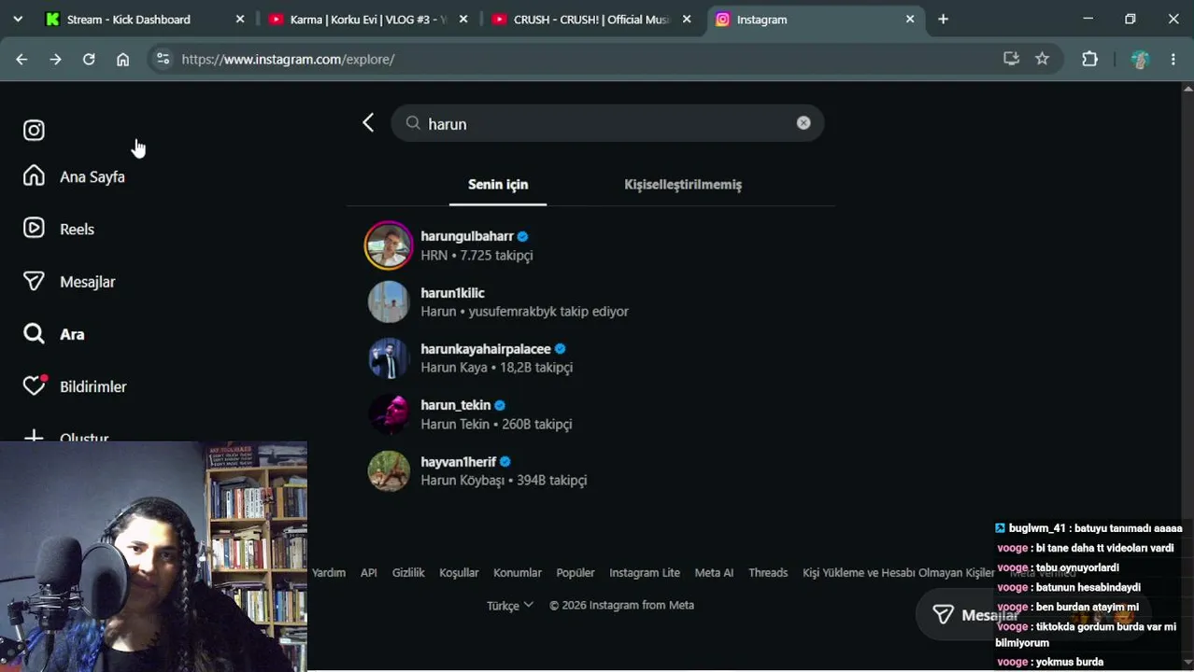This screenshot has width=1194, height=672.
Task: Switch to the Senin için tab
Action: [498, 184]
